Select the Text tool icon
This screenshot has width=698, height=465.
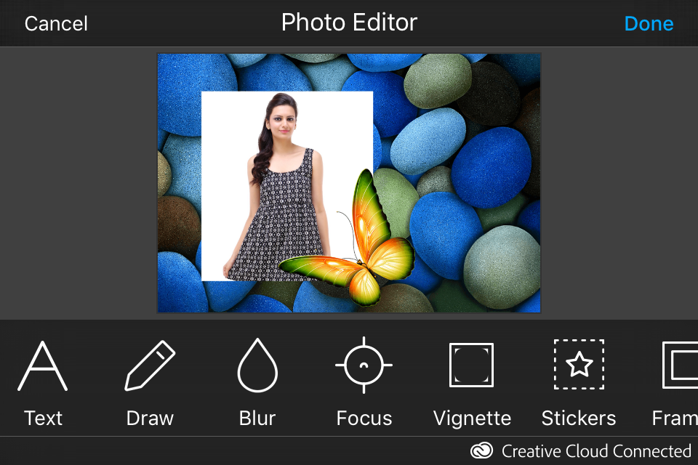(43, 365)
